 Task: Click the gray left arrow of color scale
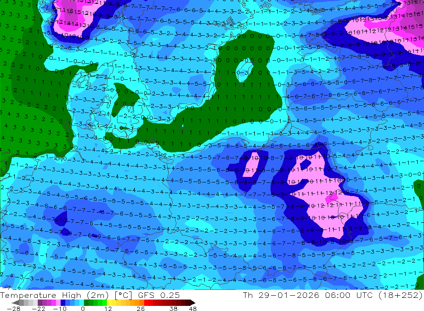(16, 303)
